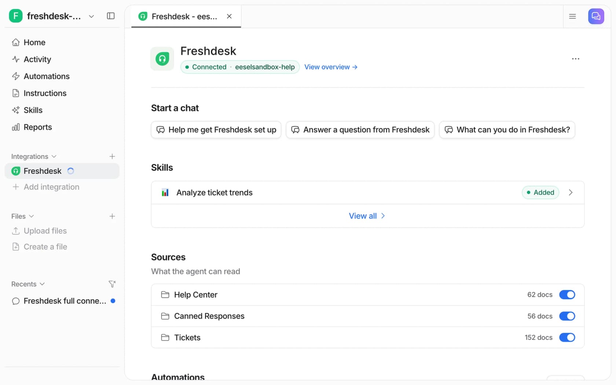Click the three-dot more options icon

(576, 59)
